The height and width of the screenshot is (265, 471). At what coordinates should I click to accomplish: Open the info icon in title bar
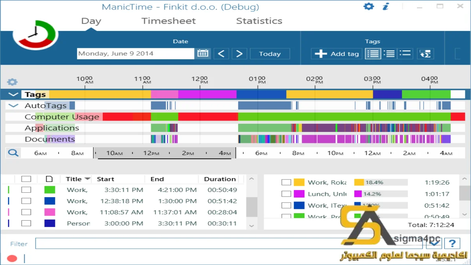point(386,6)
